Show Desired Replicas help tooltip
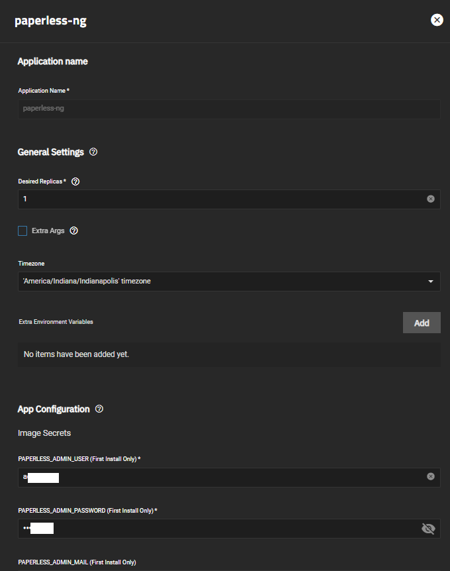This screenshot has height=571, width=450. (x=75, y=182)
